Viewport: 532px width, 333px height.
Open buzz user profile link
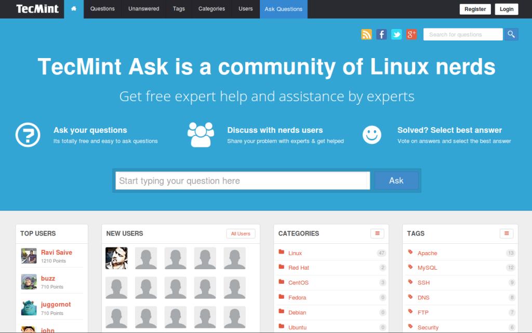click(48, 279)
